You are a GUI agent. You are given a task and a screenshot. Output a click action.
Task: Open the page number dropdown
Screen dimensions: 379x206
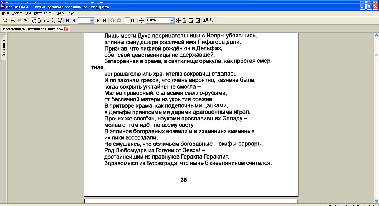pyautogui.click(x=92, y=21)
